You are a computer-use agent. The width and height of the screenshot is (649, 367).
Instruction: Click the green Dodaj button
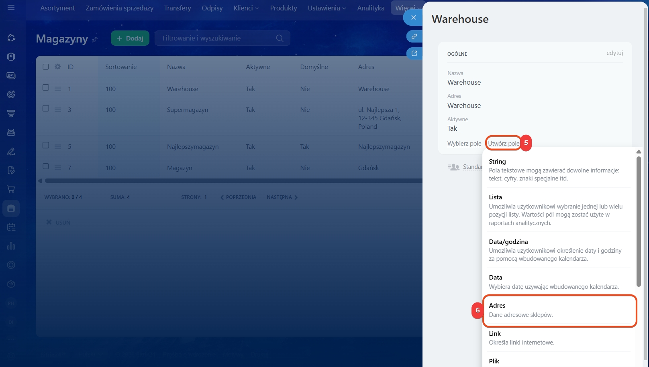(130, 39)
